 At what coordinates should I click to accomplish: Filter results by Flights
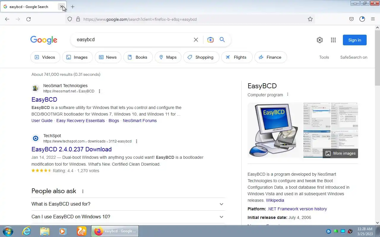click(237, 57)
